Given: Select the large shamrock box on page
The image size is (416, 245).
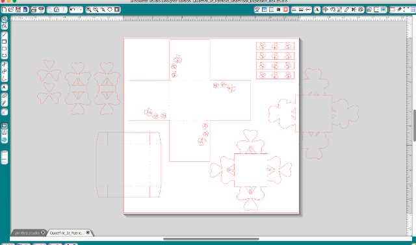Looking at the screenshot, I should pos(250,170).
